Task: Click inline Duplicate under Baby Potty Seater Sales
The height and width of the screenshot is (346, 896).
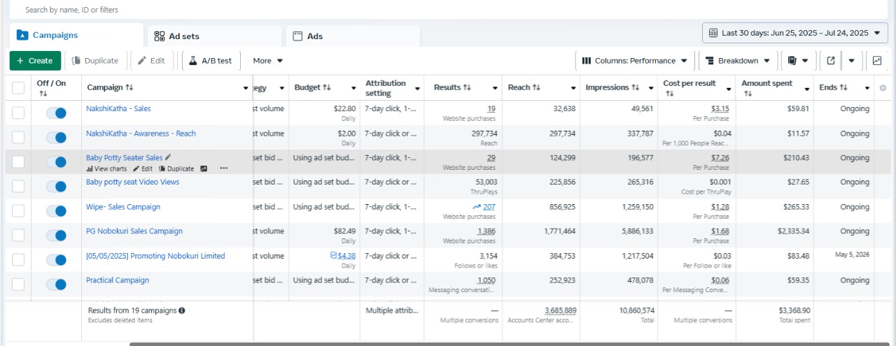Action: (x=176, y=168)
